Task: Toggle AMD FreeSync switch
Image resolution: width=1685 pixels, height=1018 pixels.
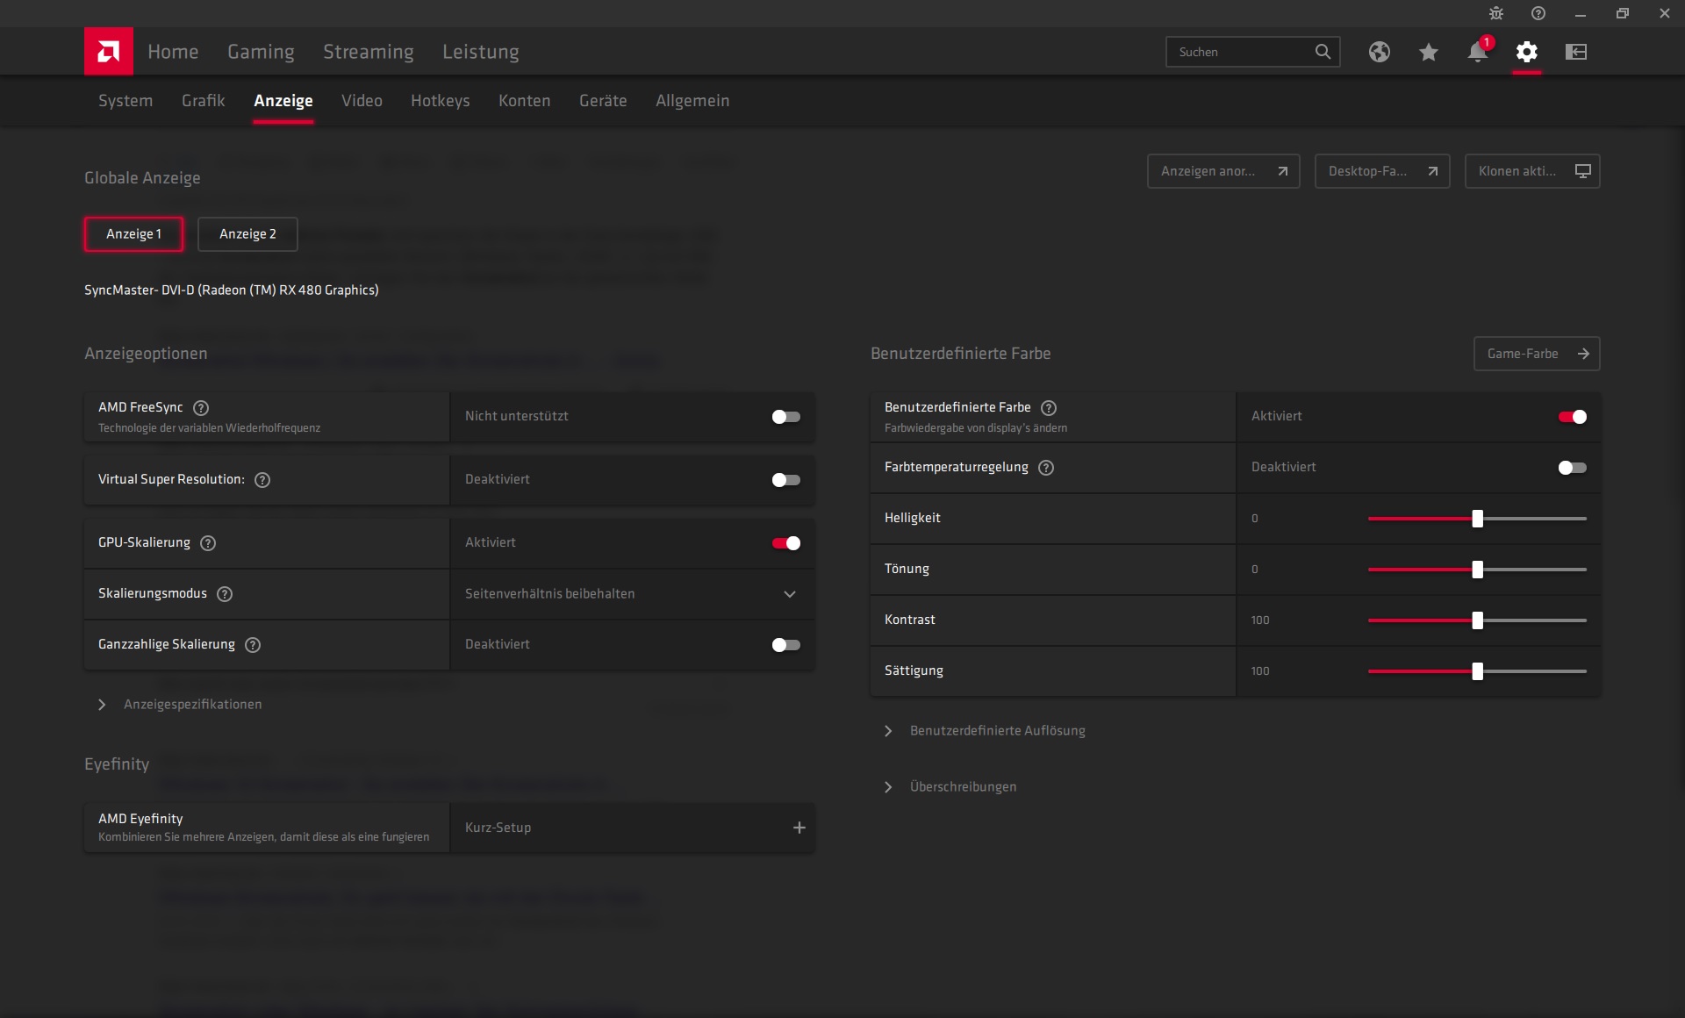Action: pos(786,417)
